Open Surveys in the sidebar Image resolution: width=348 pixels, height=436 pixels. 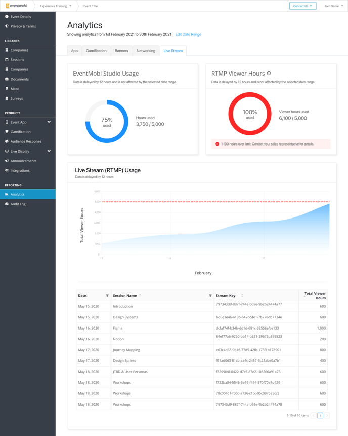pos(28,98)
